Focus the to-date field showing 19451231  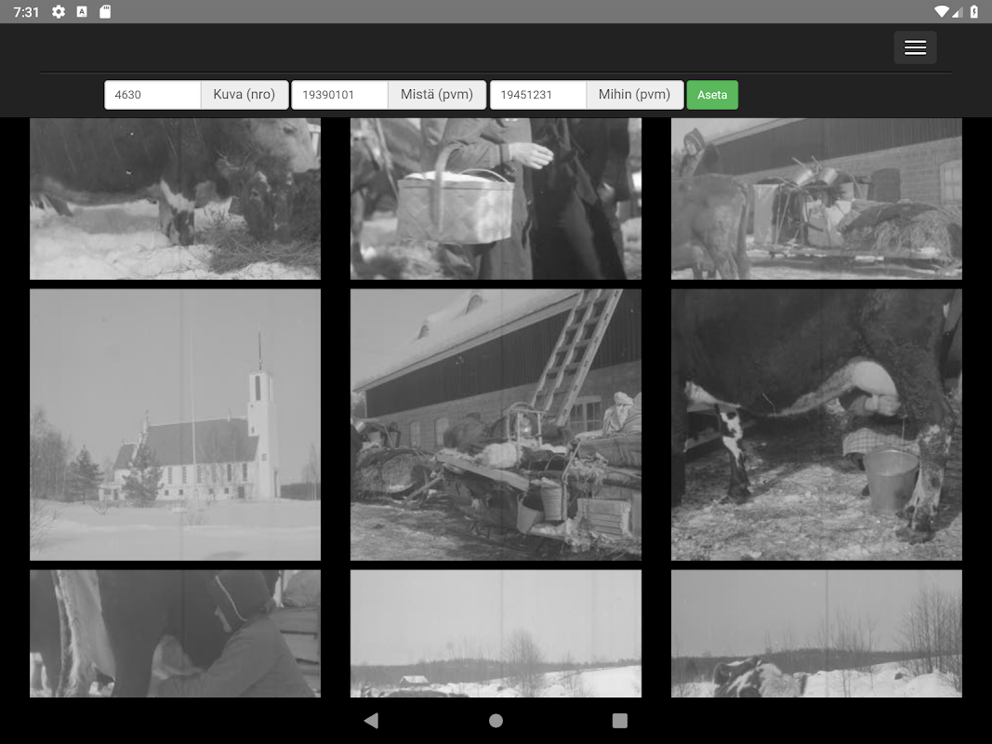point(538,95)
